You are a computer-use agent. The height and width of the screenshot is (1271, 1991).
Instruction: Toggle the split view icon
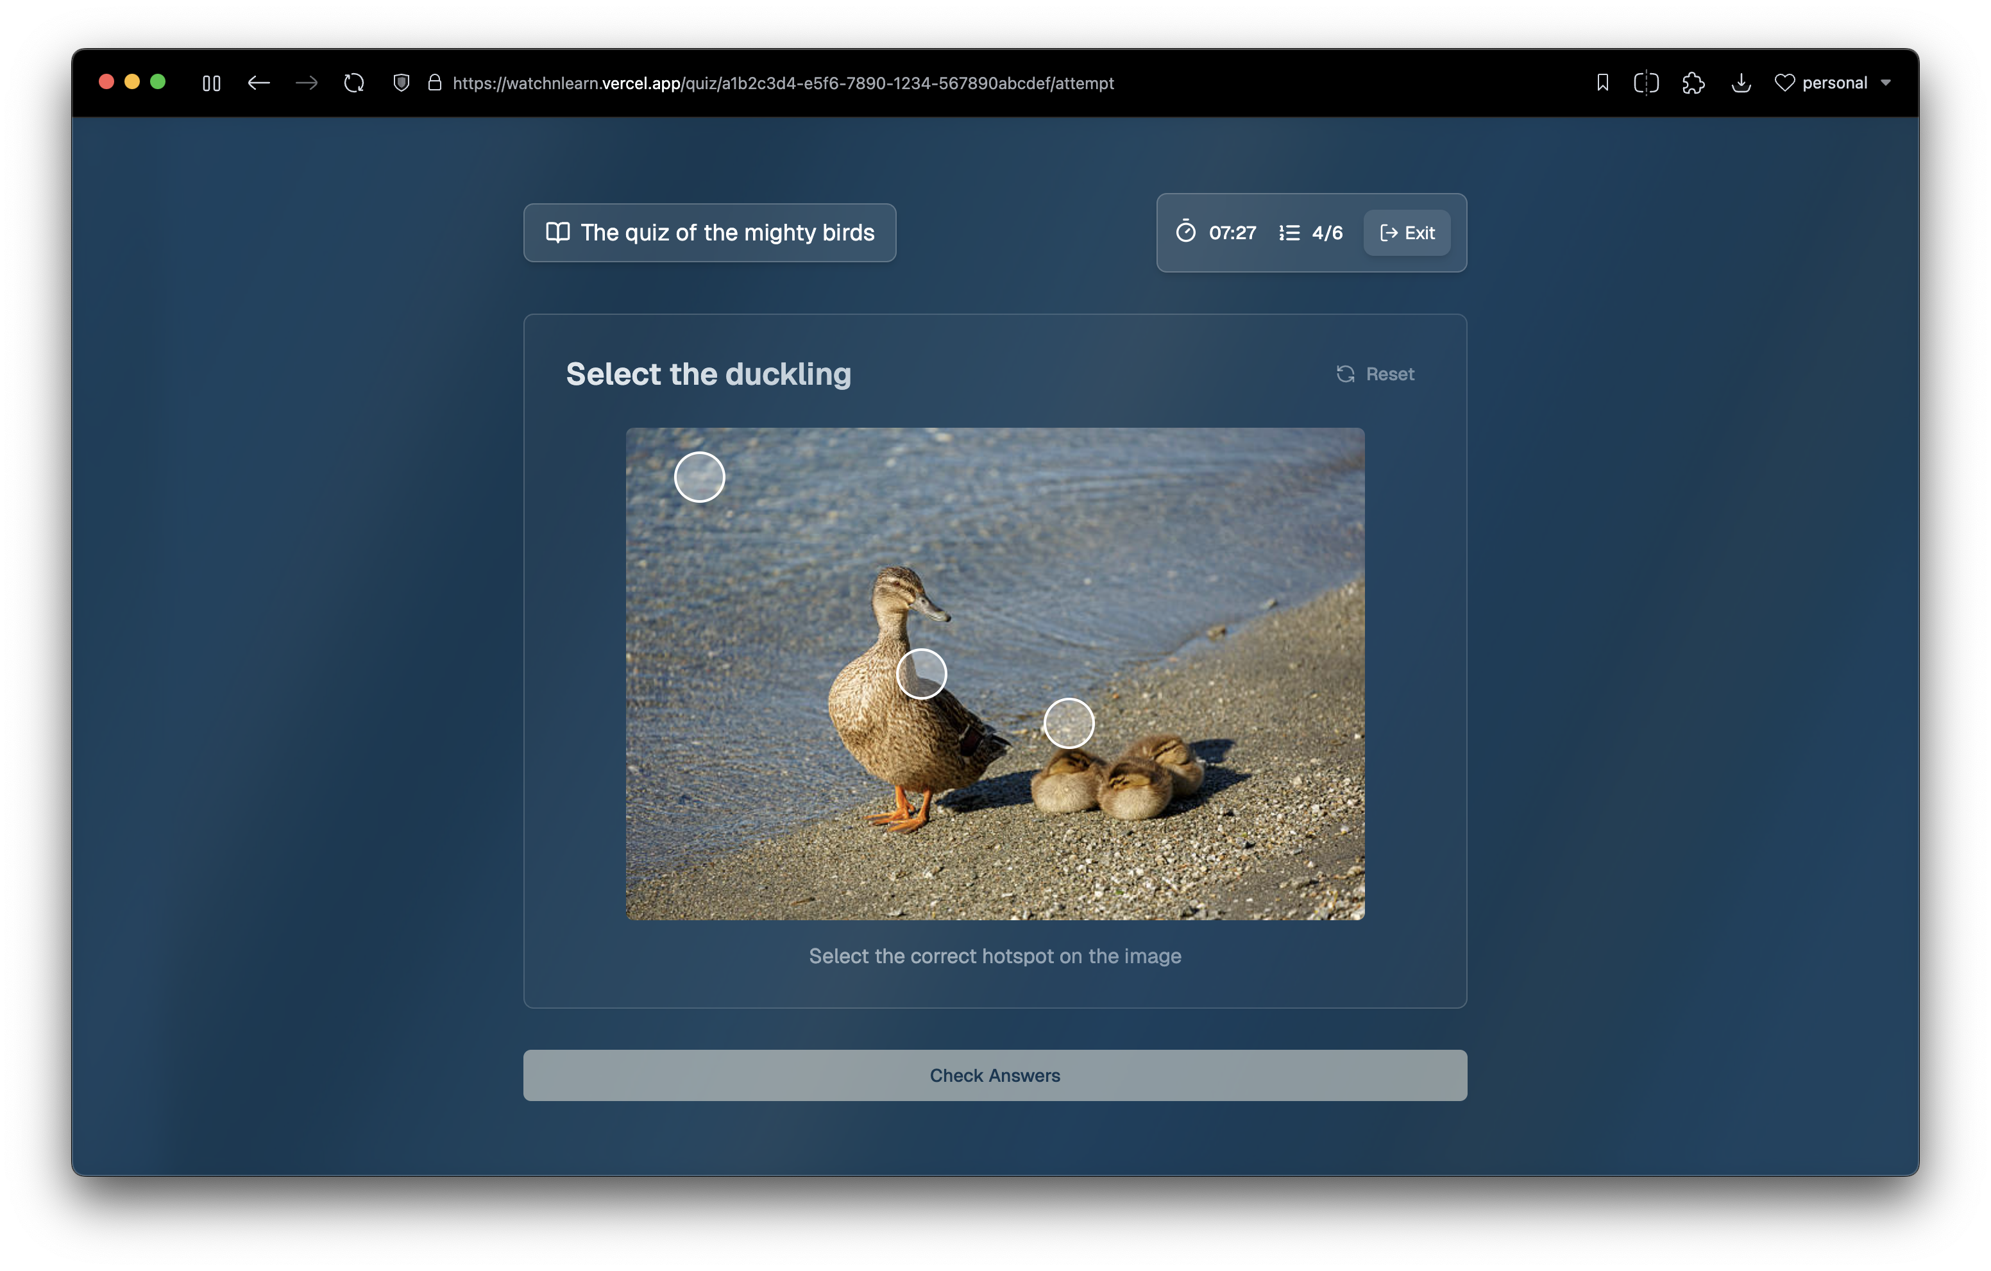(x=1645, y=83)
